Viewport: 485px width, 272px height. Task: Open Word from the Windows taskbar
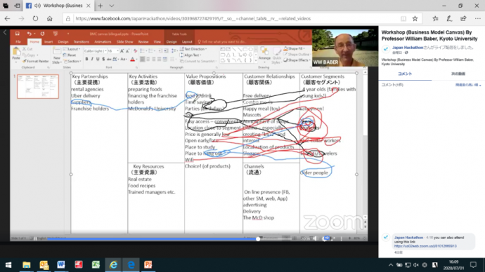pyautogui.click(x=61, y=264)
